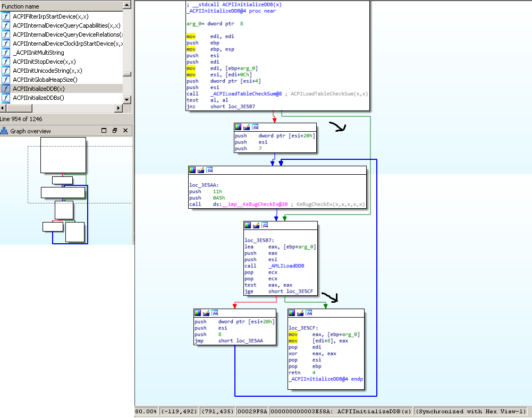Image resolution: width=532 pixels, height=418 pixels.
Task: Maximize the Graph overview panel
Action: [104, 131]
